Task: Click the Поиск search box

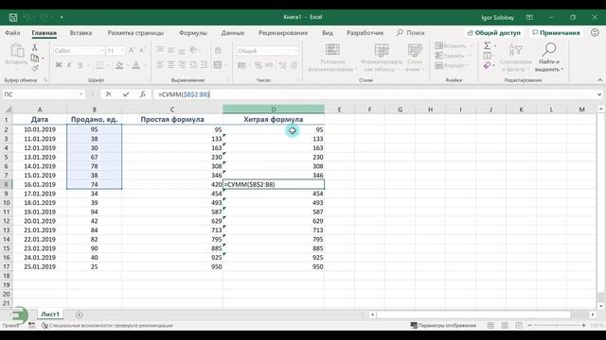Action: [x=410, y=33]
